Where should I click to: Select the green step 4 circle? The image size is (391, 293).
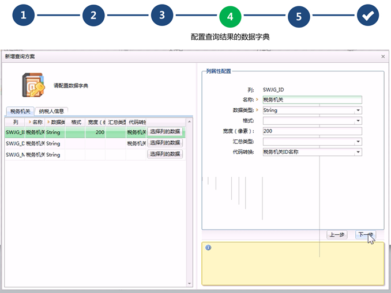coord(230,17)
